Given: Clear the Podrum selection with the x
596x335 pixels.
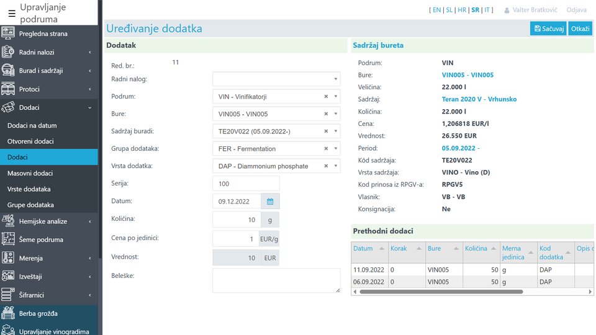Looking at the screenshot, I should (326, 97).
